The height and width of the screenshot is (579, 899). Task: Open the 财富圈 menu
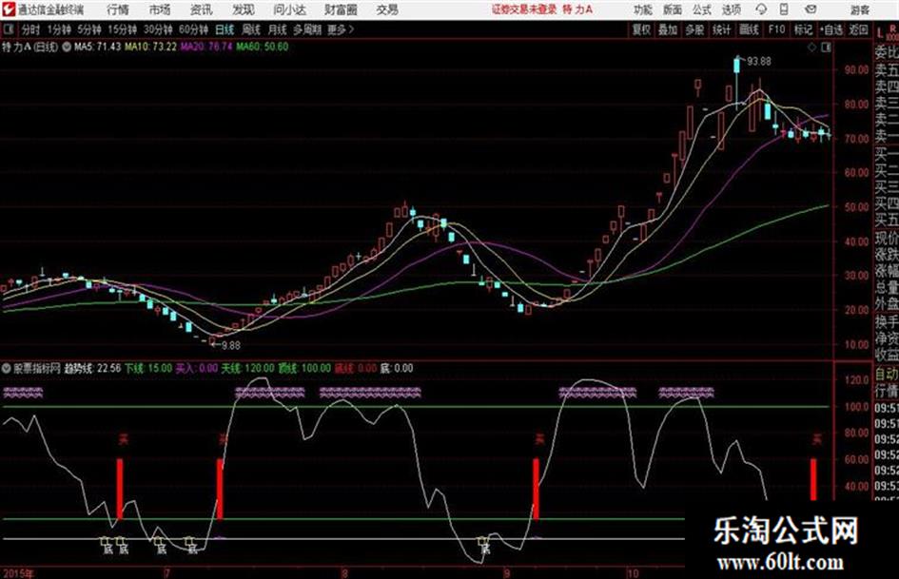coord(341,10)
